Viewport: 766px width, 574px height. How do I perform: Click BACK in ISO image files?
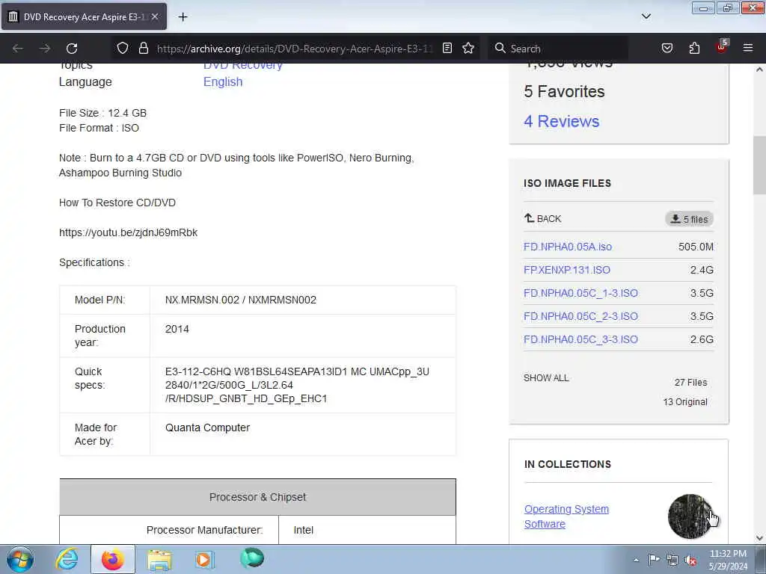tap(543, 219)
